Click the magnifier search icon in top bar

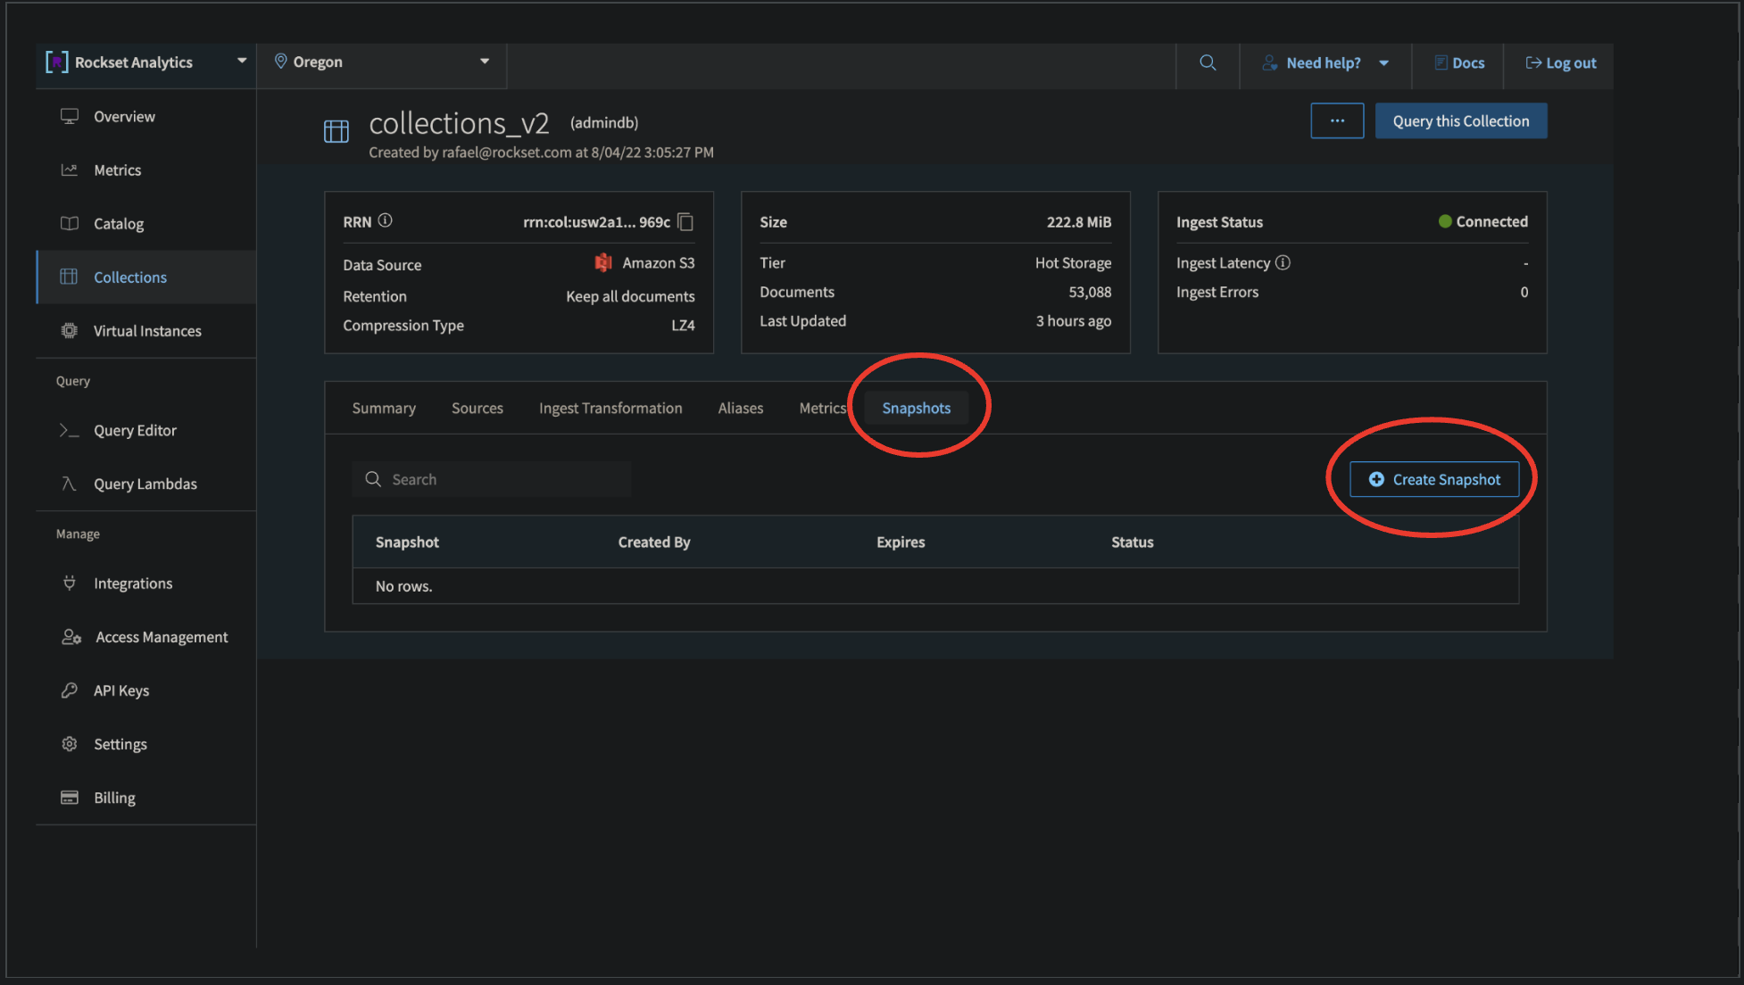pos(1208,62)
